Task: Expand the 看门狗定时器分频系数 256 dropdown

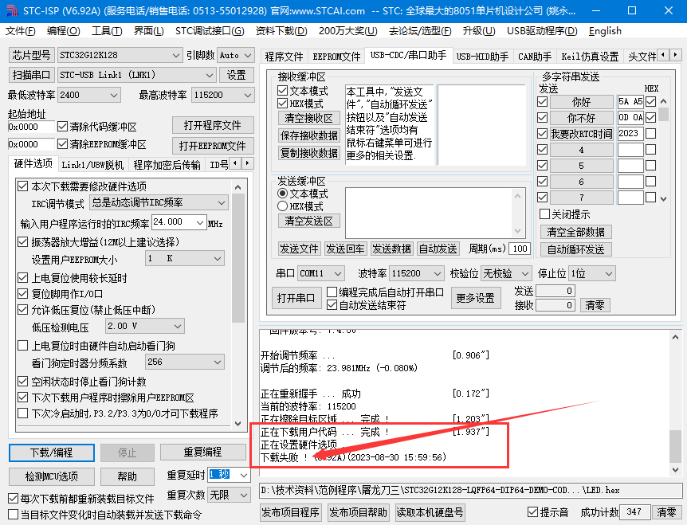Action: click(218, 362)
